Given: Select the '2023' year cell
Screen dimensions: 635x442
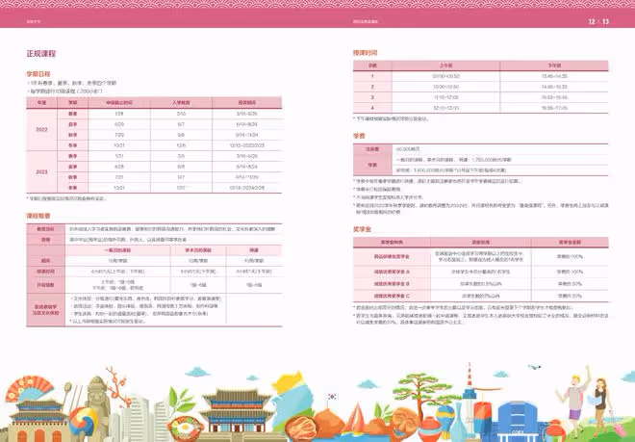Looking at the screenshot, I should coord(41,172).
